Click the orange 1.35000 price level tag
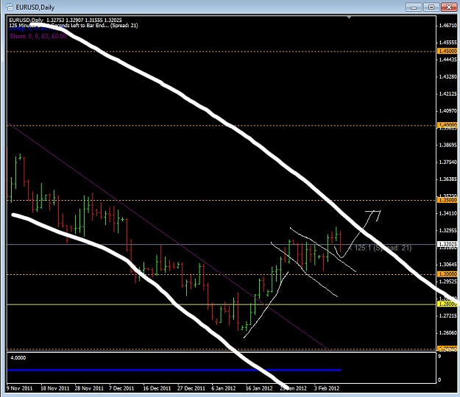Viewport: 460px width, 397px height. [447, 200]
